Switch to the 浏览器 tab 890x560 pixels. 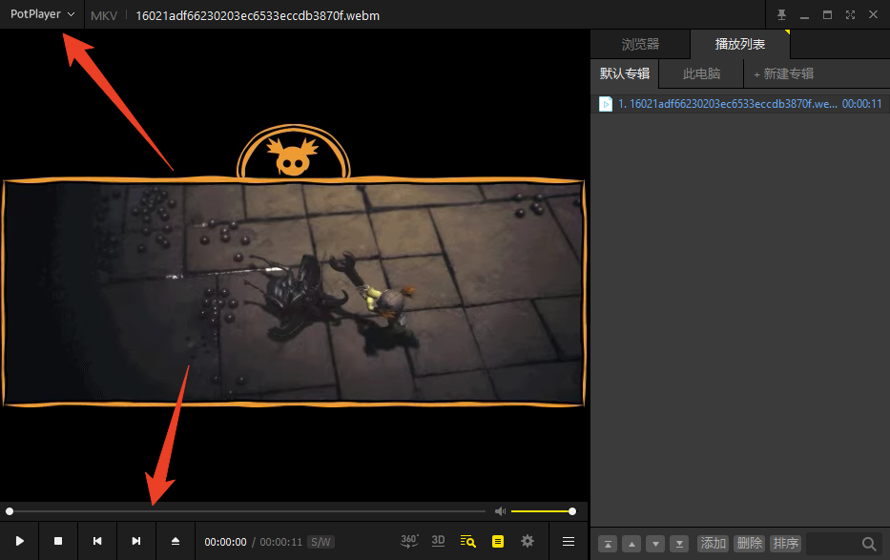tap(640, 44)
